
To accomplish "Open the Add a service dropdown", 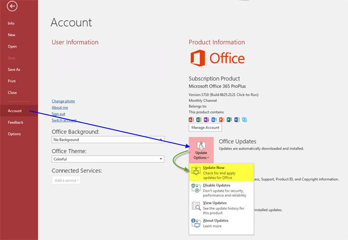I will click(x=66, y=180).
